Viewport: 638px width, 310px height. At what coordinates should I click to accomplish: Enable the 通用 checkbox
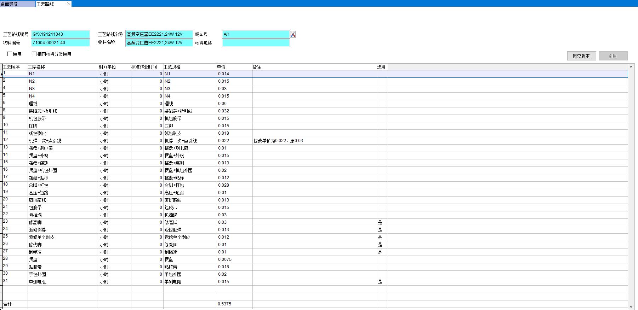pos(10,54)
